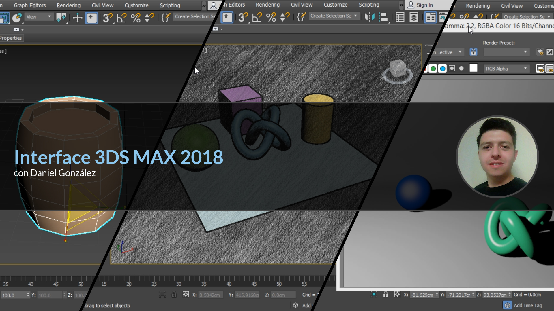Click Isolate Selection icon in middle status bar

coord(162,295)
